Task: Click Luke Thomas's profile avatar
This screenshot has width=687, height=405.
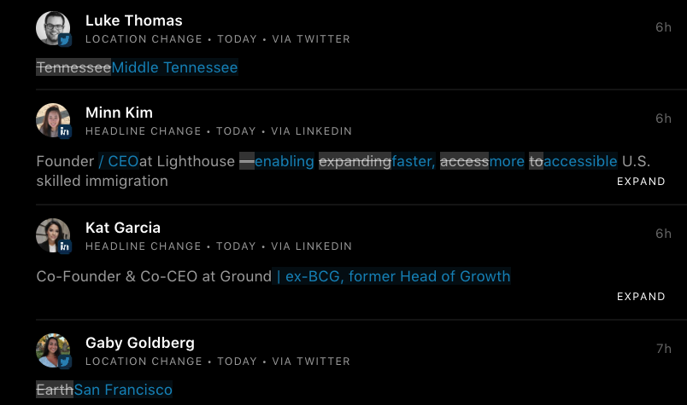Action: click(x=52, y=27)
